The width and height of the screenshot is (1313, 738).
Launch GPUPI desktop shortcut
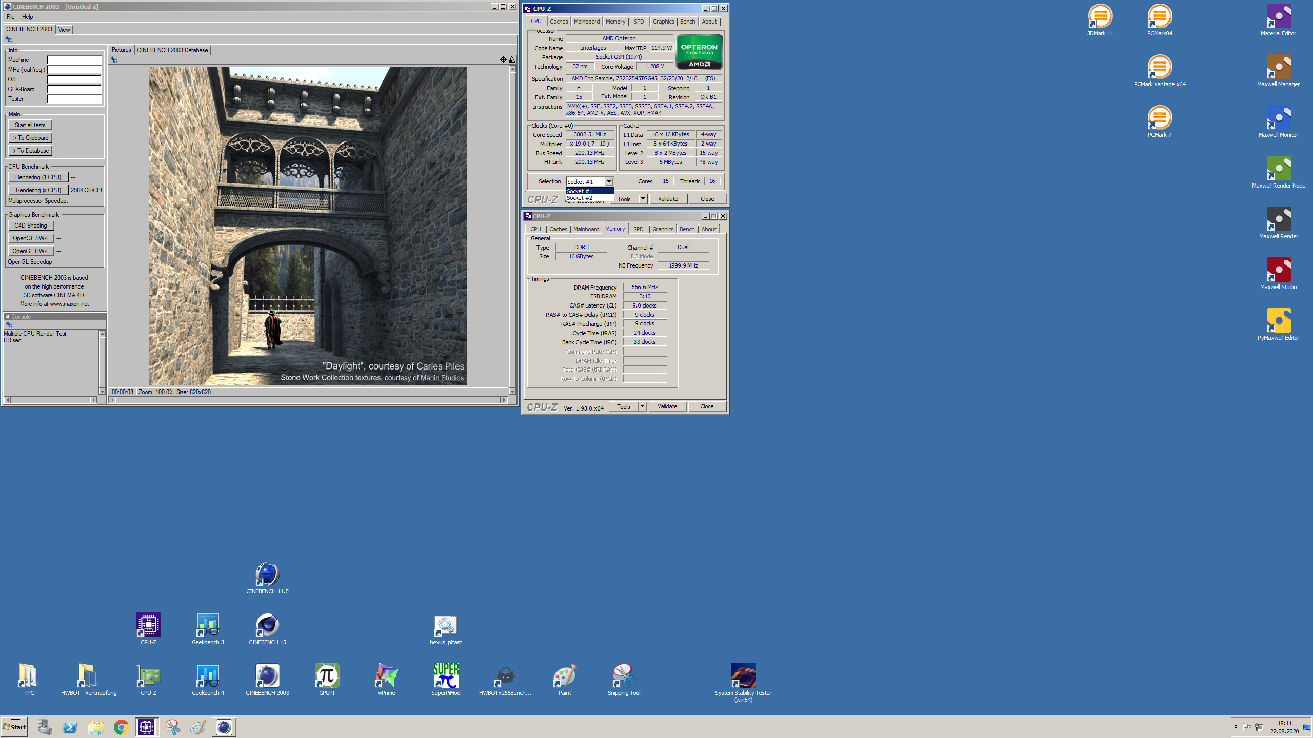(327, 680)
